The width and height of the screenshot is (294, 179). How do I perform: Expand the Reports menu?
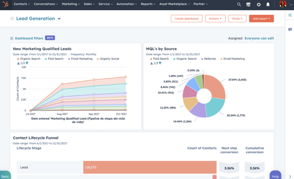(148, 4)
